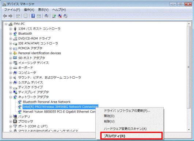Click the DVD/CD-ROM ドライブ disc icon
Image resolution: width=194 pixels, height=141 pixels.
(15, 39)
